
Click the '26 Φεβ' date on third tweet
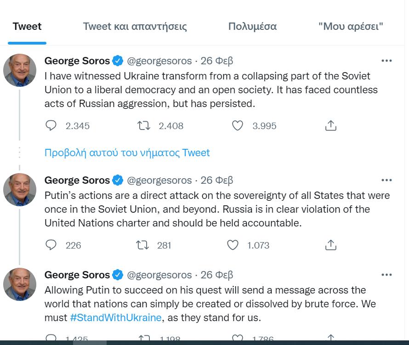[217, 275]
